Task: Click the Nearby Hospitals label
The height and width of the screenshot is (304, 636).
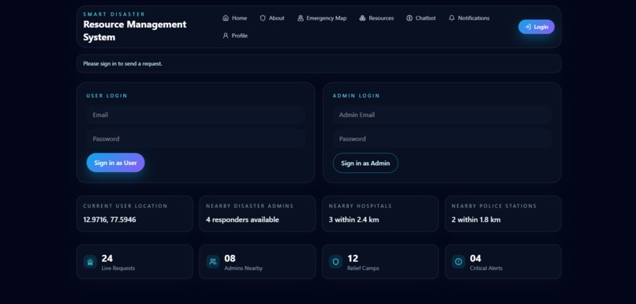Action: 360,206
